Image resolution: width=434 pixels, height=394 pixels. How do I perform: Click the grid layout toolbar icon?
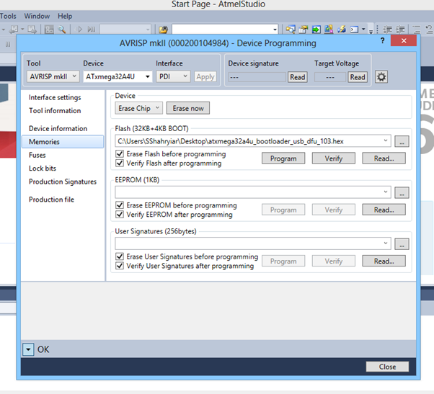point(49,30)
